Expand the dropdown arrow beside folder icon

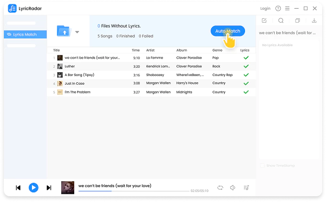(x=77, y=32)
